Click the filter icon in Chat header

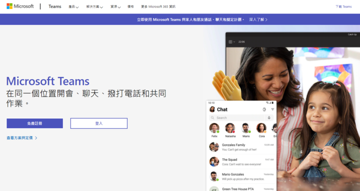point(272,109)
